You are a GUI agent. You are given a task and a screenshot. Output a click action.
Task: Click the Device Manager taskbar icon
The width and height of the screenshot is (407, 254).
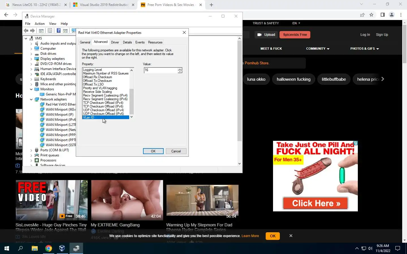[x=76, y=248]
